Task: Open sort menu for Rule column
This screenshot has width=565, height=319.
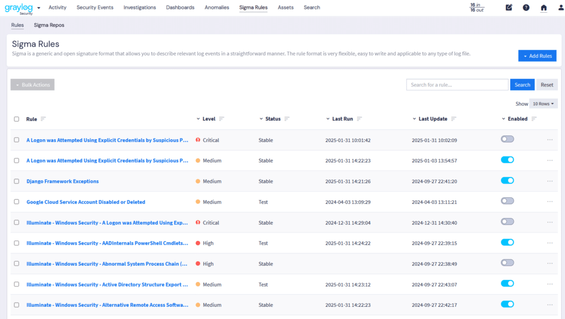Action: [43, 118]
